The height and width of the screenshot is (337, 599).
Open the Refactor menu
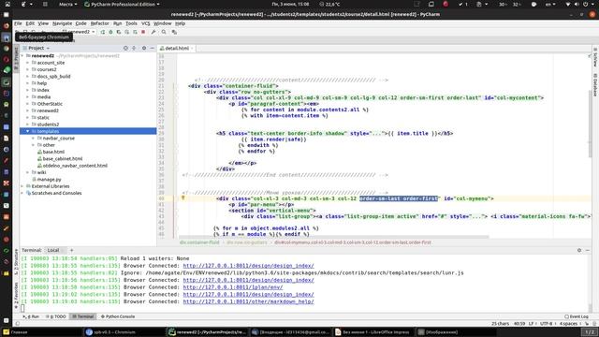click(x=100, y=23)
